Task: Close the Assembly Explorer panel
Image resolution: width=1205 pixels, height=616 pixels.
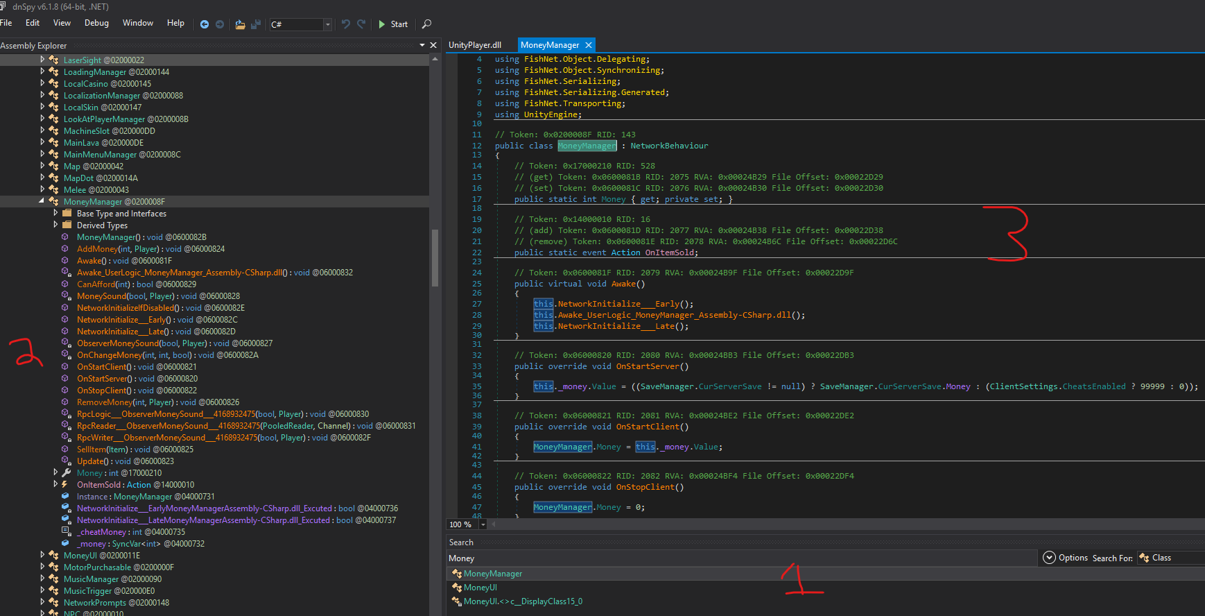Action: click(434, 45)
